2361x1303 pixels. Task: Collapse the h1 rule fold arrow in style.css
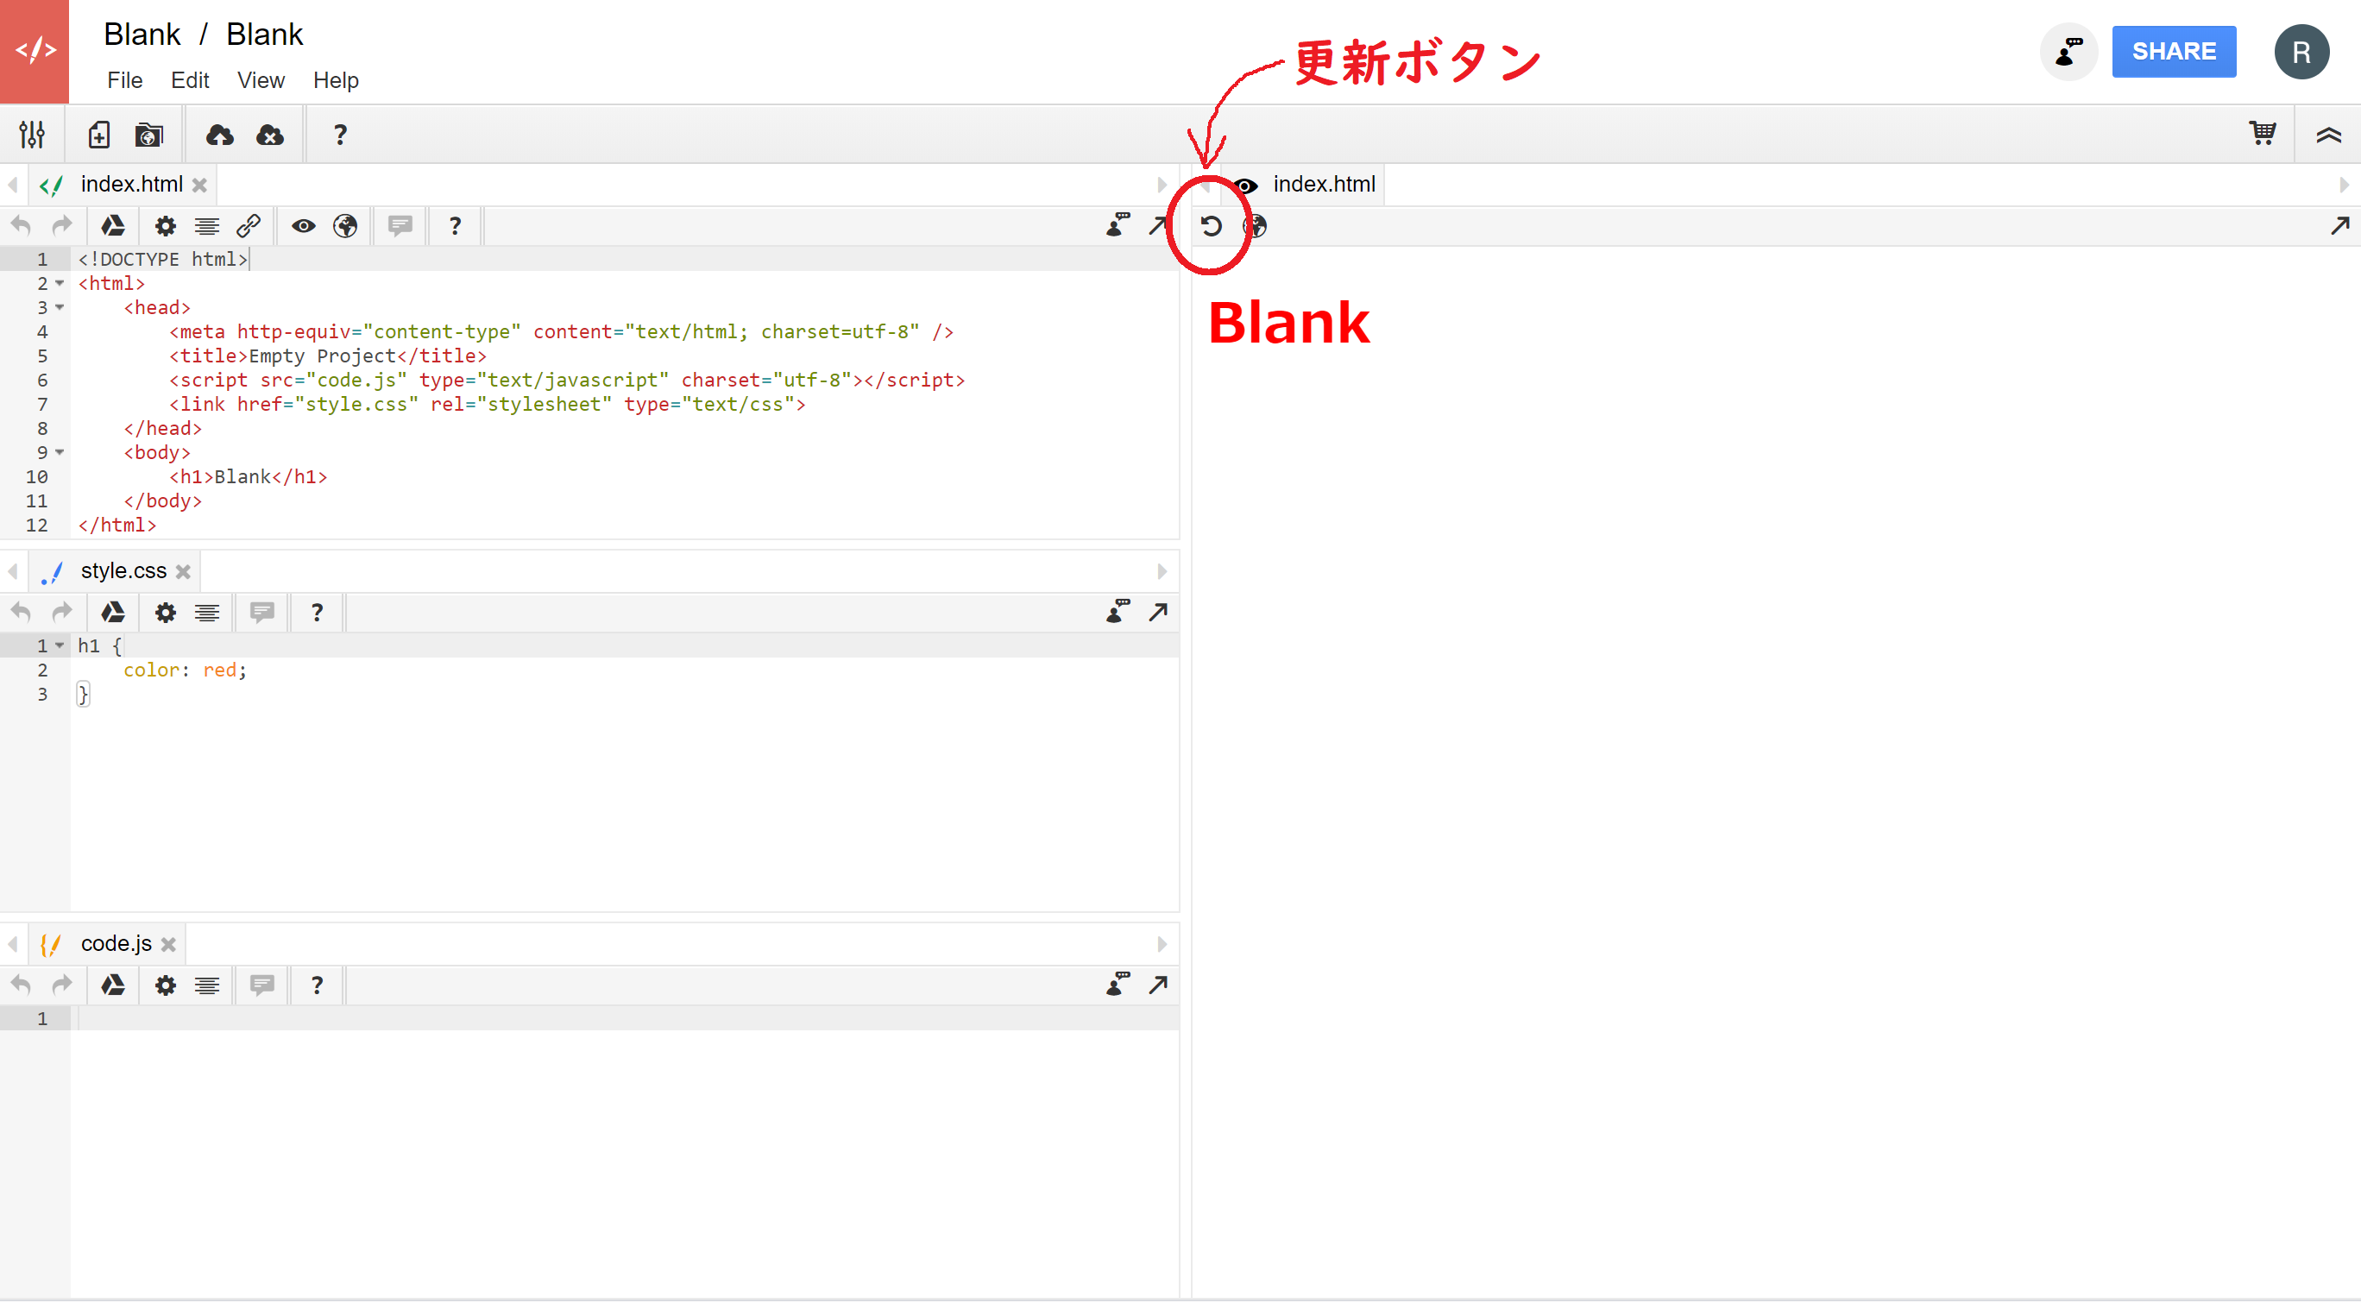click(60, 646)
